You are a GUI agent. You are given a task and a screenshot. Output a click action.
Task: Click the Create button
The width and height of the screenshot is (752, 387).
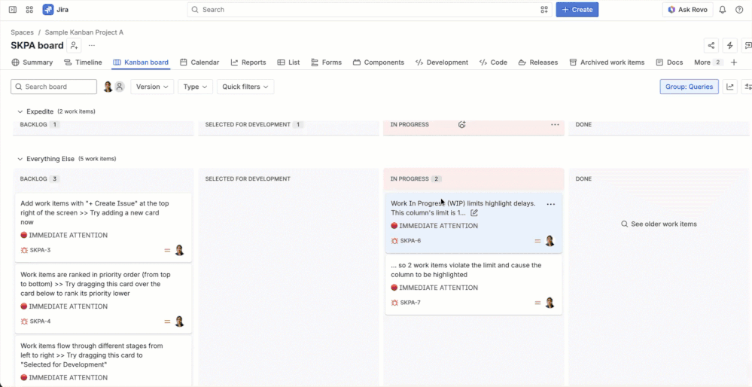577,10
